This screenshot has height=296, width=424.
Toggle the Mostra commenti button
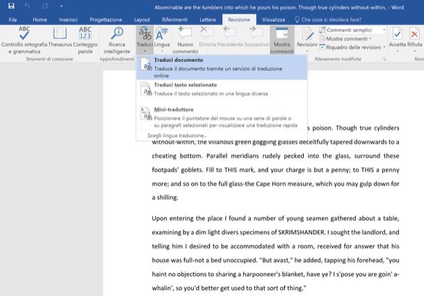tap(282, 40)
